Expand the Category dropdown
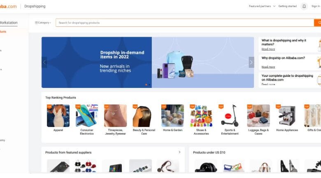Image resolution: width=321 pixels, height=178 pixels. (43, 23)
